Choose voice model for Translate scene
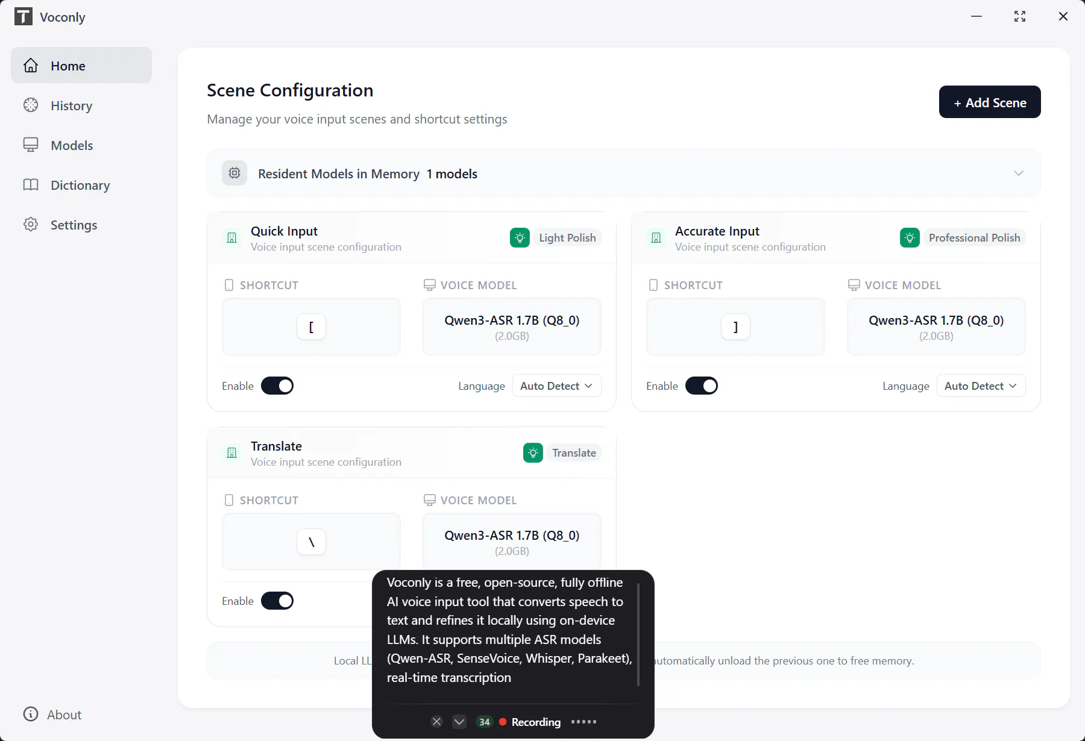This screenshot has height=741, width=1085. (x=512, y=542)
